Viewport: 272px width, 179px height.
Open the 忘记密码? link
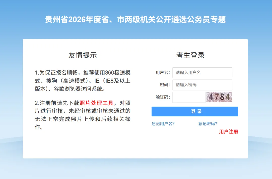(208, 124)
